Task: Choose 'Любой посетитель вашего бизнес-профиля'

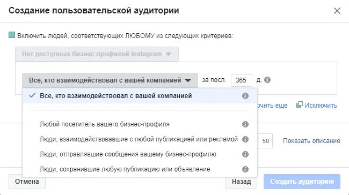Action: 140,124
